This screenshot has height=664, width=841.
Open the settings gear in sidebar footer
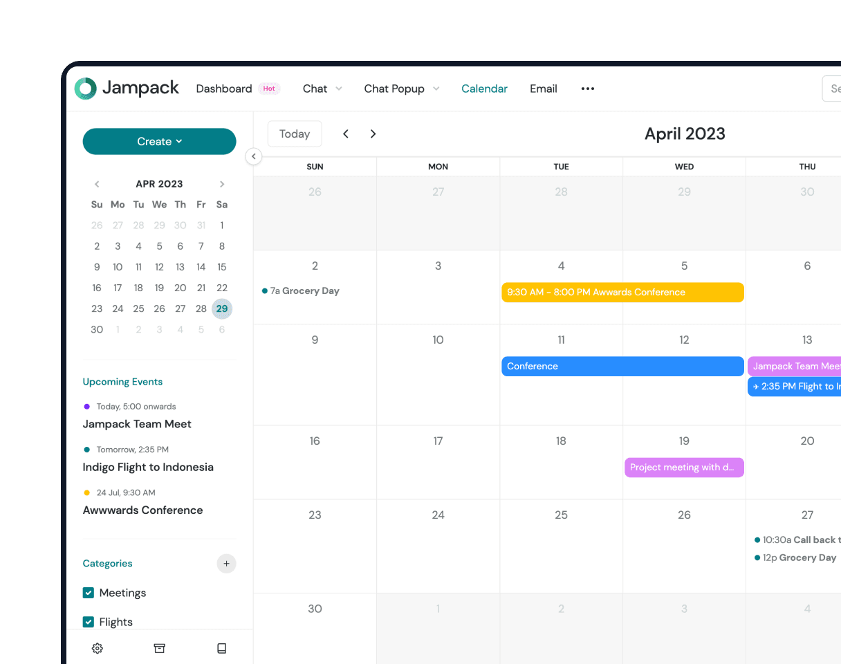(x=98, y=648)
